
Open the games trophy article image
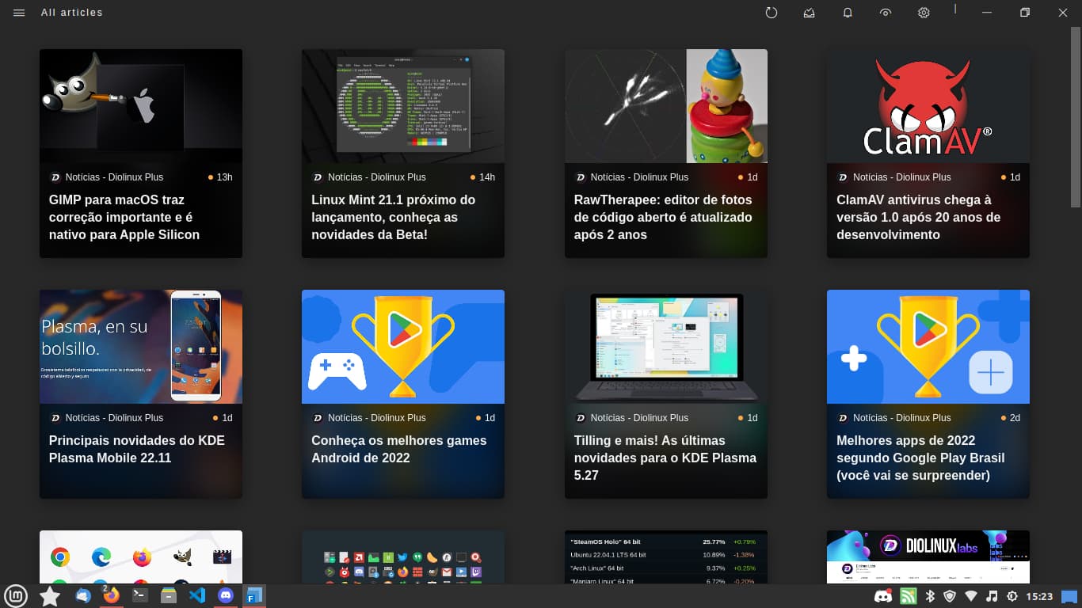[x=403, y=347]
